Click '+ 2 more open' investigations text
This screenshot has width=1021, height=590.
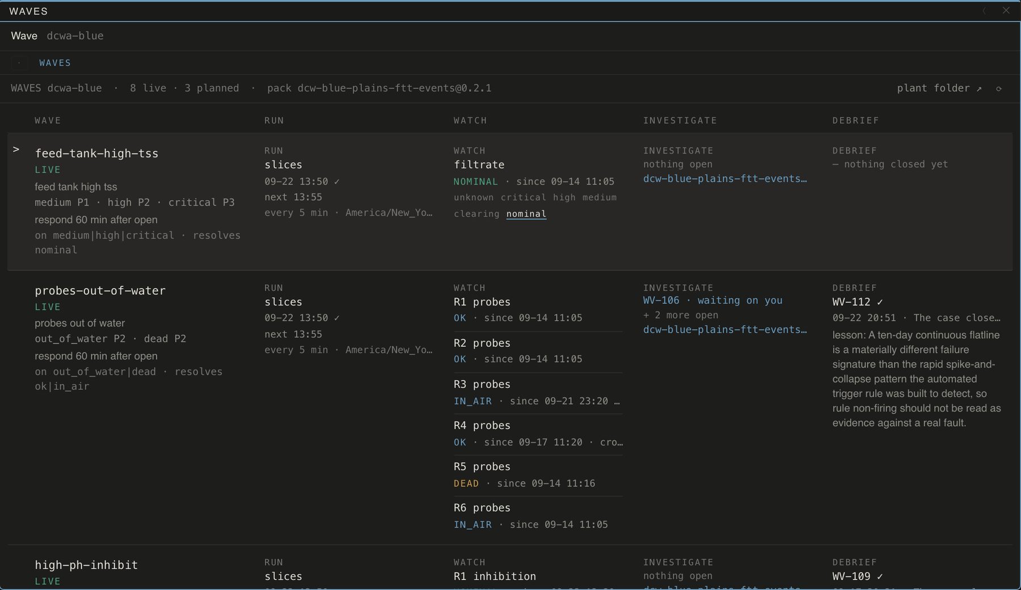pyautogui.click(x=681, y=315)
